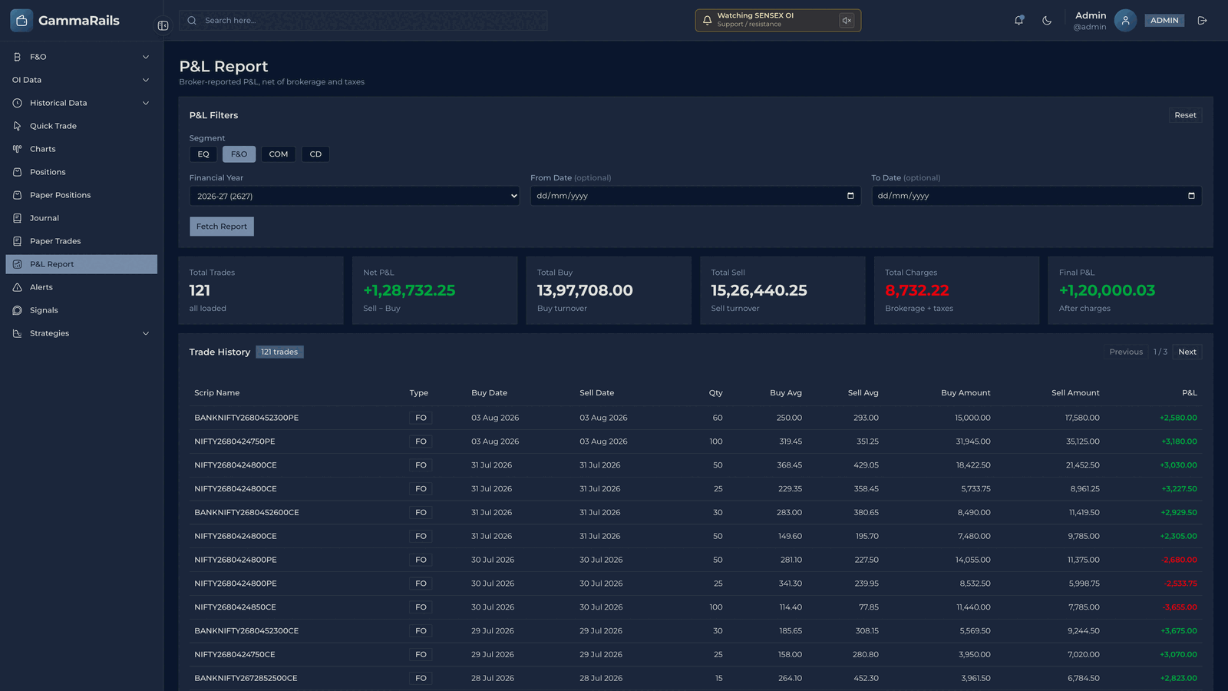Image resolution: width=1228 pixels, height=691 pixels.
Task: Open Quick Trade page
Action: (81, 126)
